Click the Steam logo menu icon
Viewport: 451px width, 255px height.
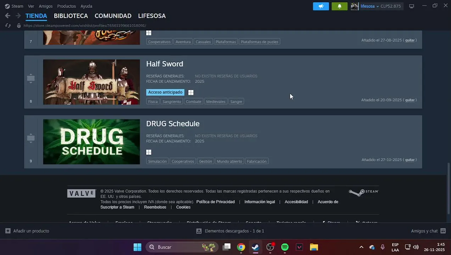pos(7,6)
